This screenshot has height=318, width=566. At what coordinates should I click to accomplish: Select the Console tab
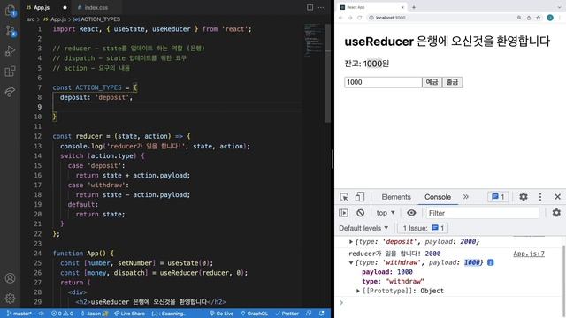[x=438, y=197]
